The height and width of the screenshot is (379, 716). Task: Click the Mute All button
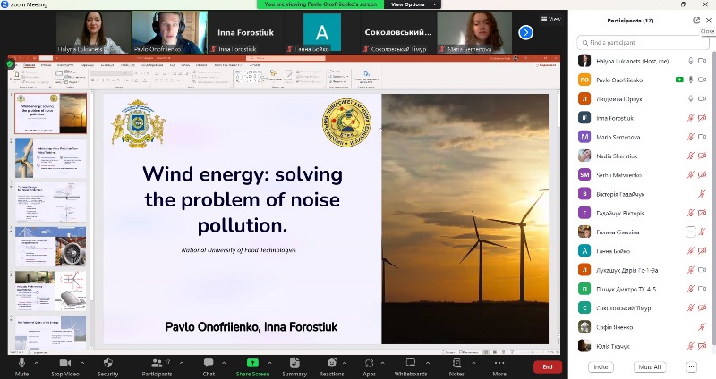coord(650,366)
